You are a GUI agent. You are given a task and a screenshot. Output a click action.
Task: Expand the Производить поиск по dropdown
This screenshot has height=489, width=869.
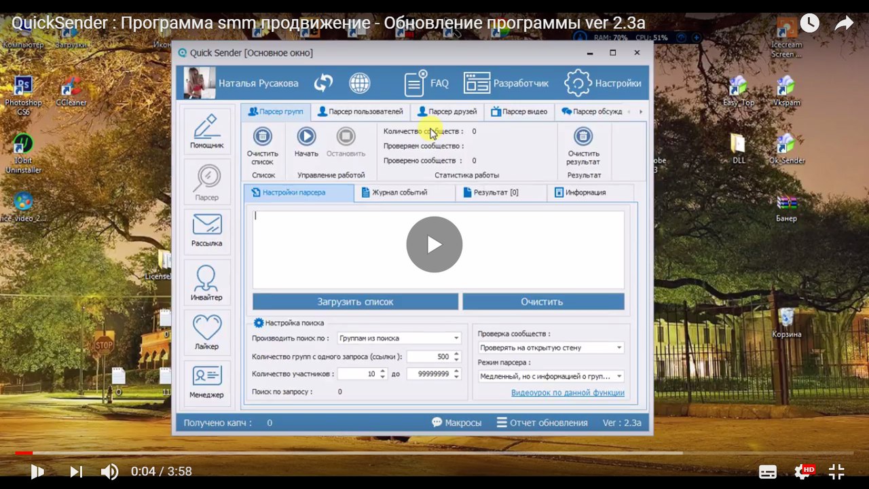pyautogui.click(x=399, y=338)
